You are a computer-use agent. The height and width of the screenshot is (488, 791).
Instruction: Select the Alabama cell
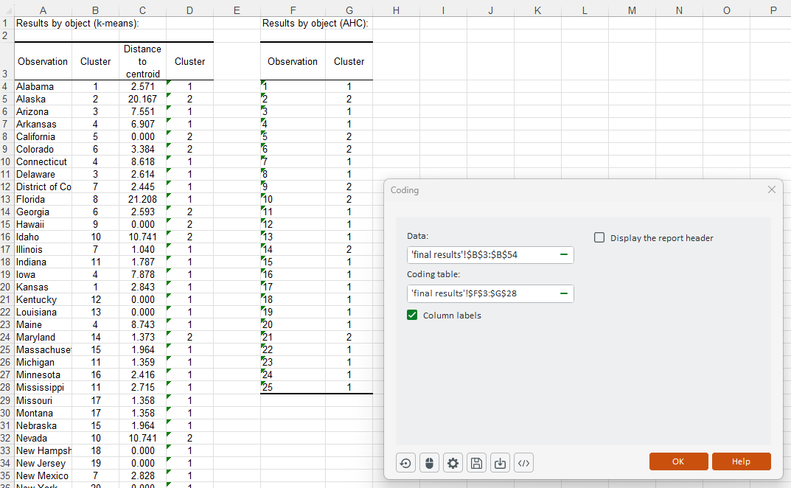tap(43, 86)
